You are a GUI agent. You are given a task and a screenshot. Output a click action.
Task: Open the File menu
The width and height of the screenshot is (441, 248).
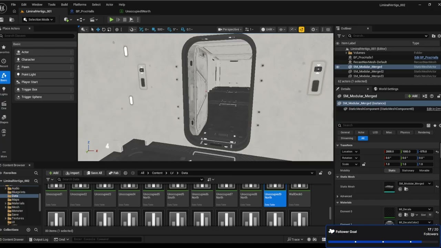(13, 4)
